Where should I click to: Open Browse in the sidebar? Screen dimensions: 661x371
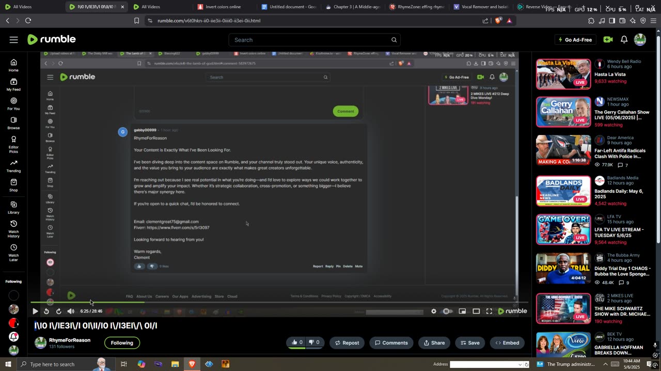[13, 123]
